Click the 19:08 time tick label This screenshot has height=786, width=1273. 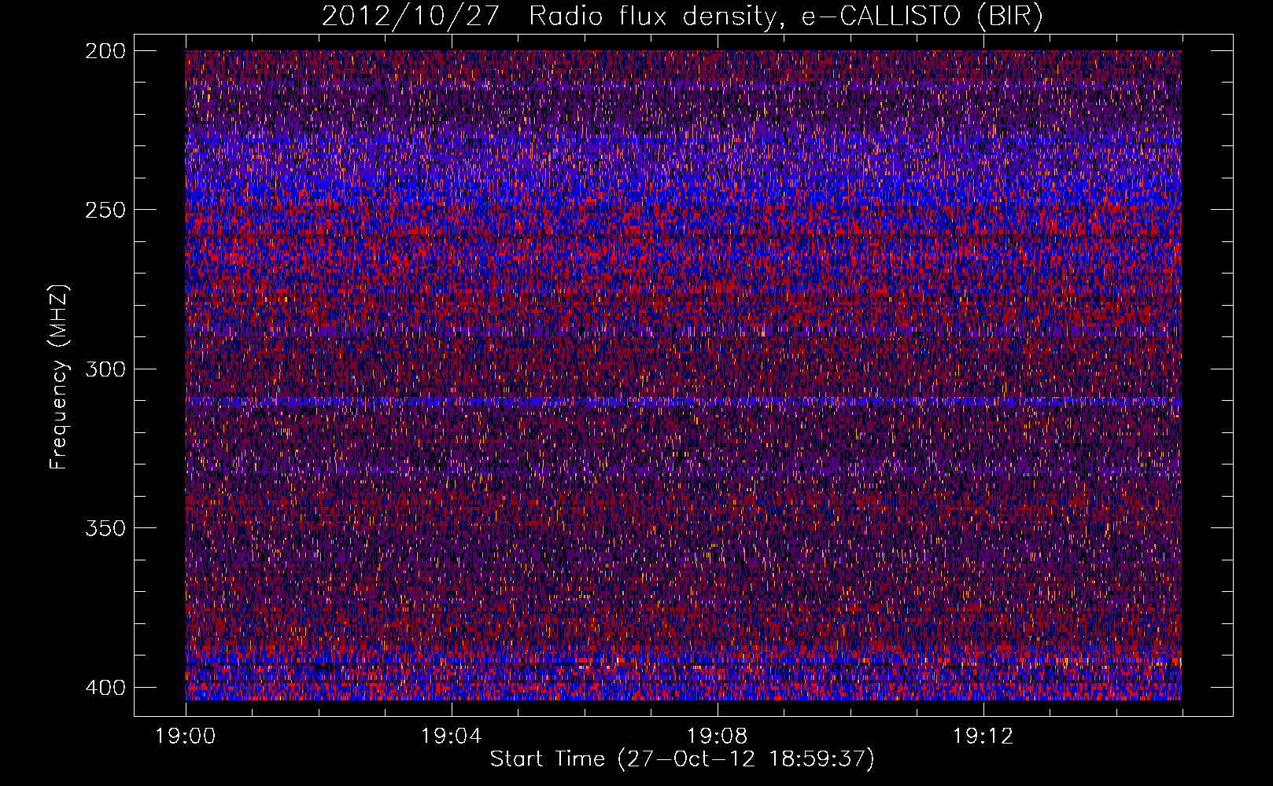[x=718, y=736]
